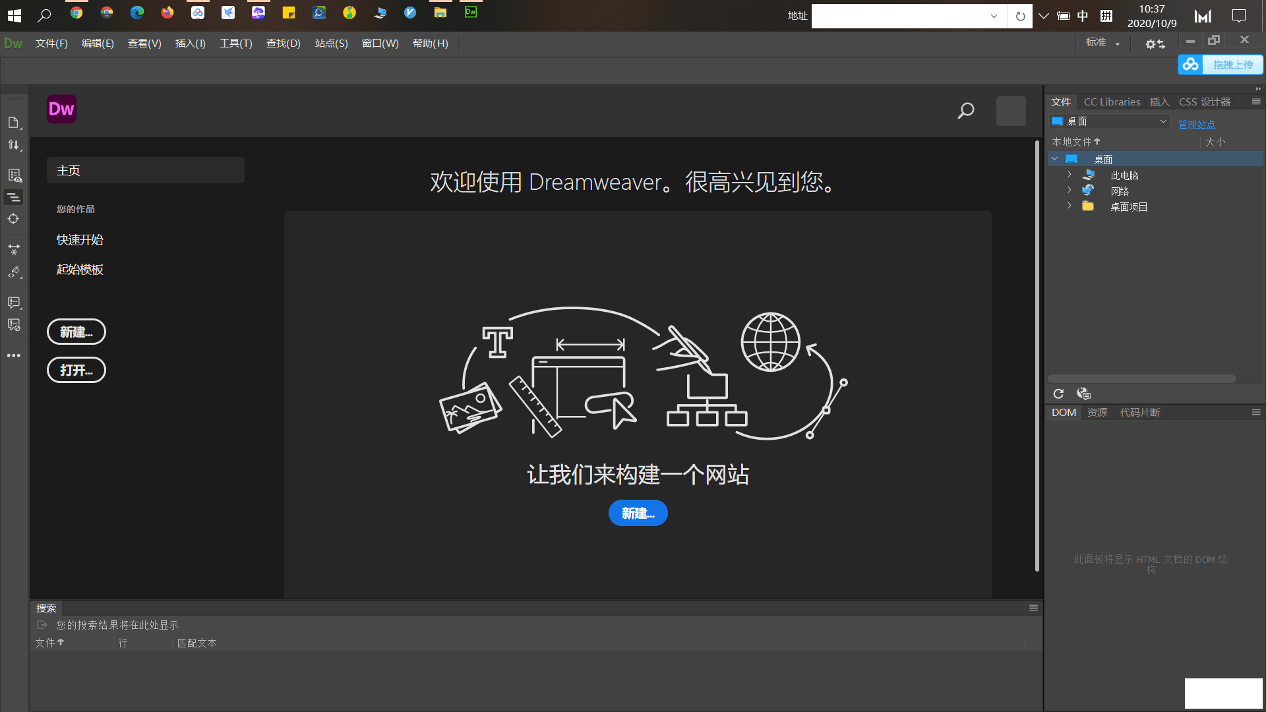Switch to the CC Libraries tab
1266x712 pixels.
1112,102
